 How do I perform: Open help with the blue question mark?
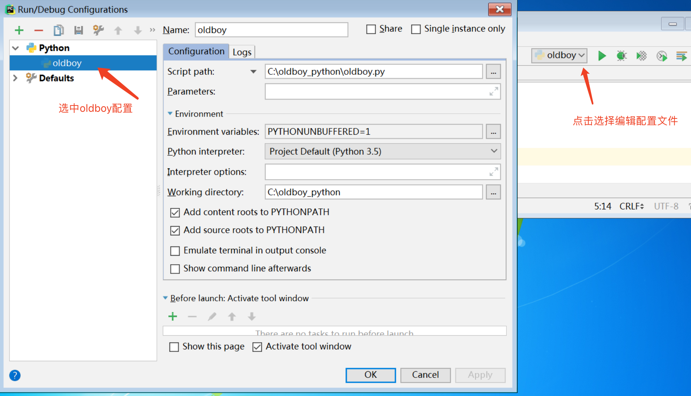click(x=15, y=375)
